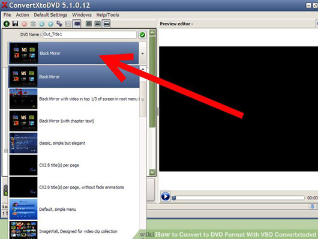Click the green Add file plus icon
This screenshot has width=318, height=239.
7,24
